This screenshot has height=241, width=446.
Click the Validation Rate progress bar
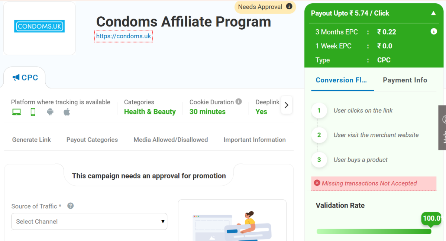pos(374,231)
